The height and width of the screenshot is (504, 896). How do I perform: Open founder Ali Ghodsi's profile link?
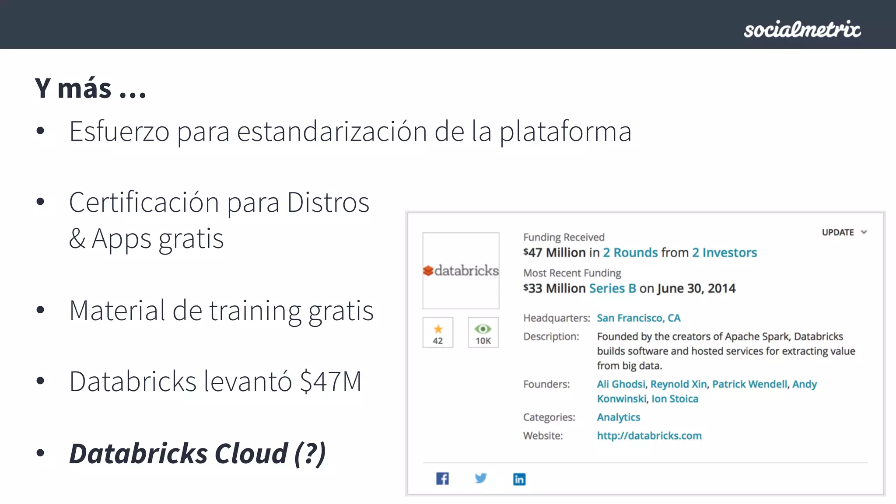coord(621,384)
